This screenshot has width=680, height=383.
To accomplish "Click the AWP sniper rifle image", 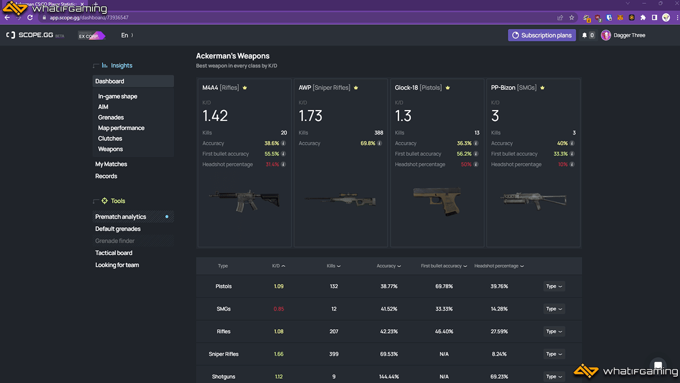I will click(x=341, y=201).
